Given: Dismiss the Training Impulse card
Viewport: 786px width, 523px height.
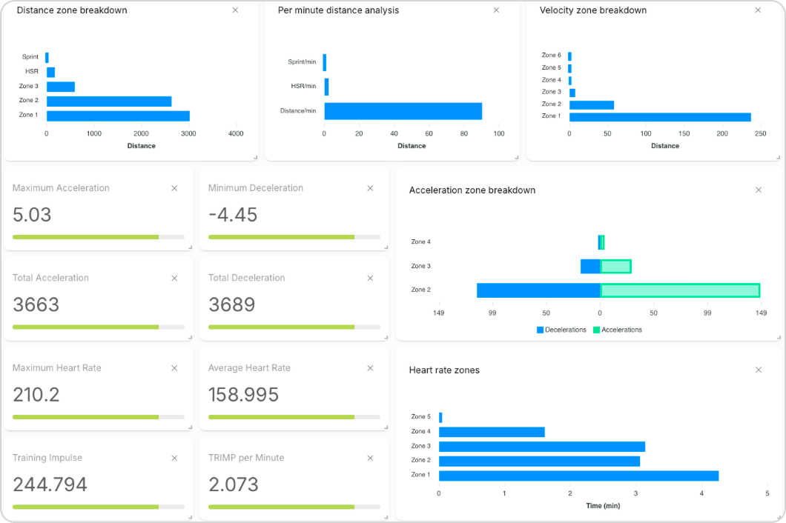Looking at the screenshot, I should tap(174, 458).
